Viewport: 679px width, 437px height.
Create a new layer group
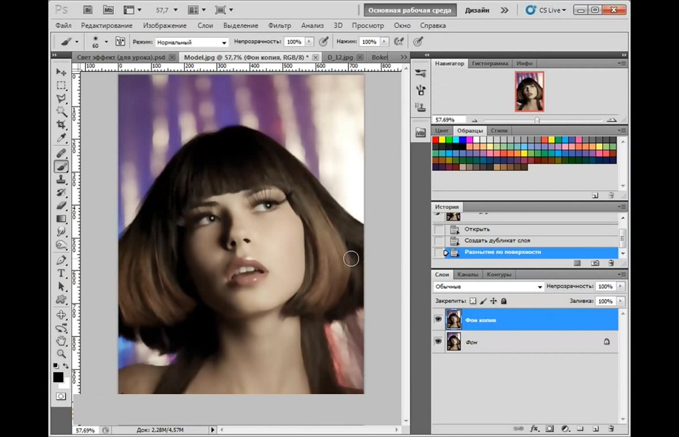click(x=580, y=429)
